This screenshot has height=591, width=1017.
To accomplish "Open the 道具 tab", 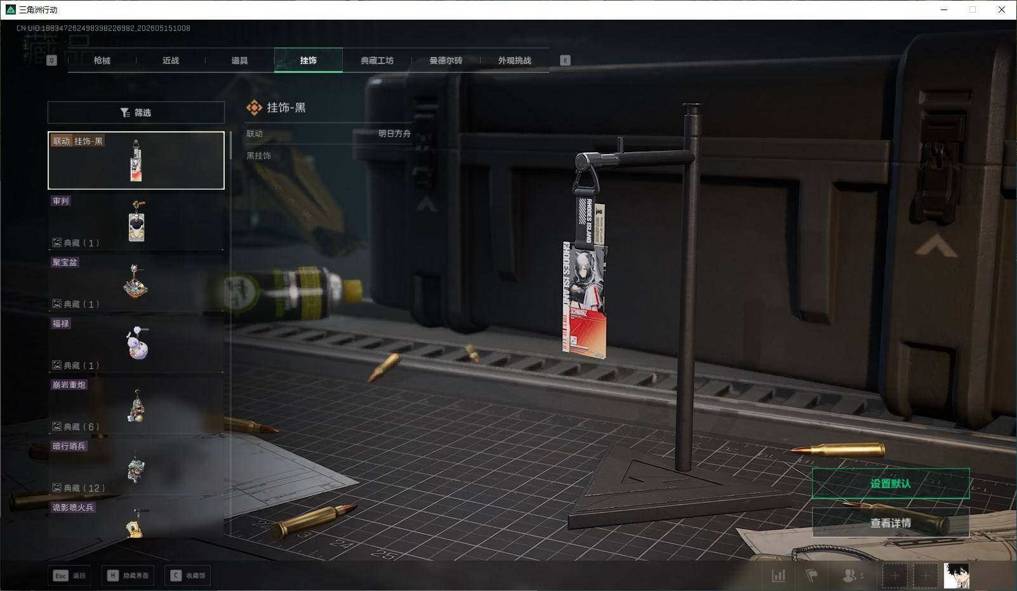I will 239,60.
